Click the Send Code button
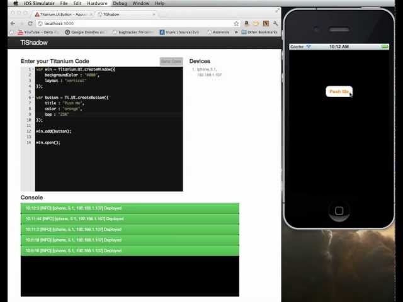 (171, 62)
